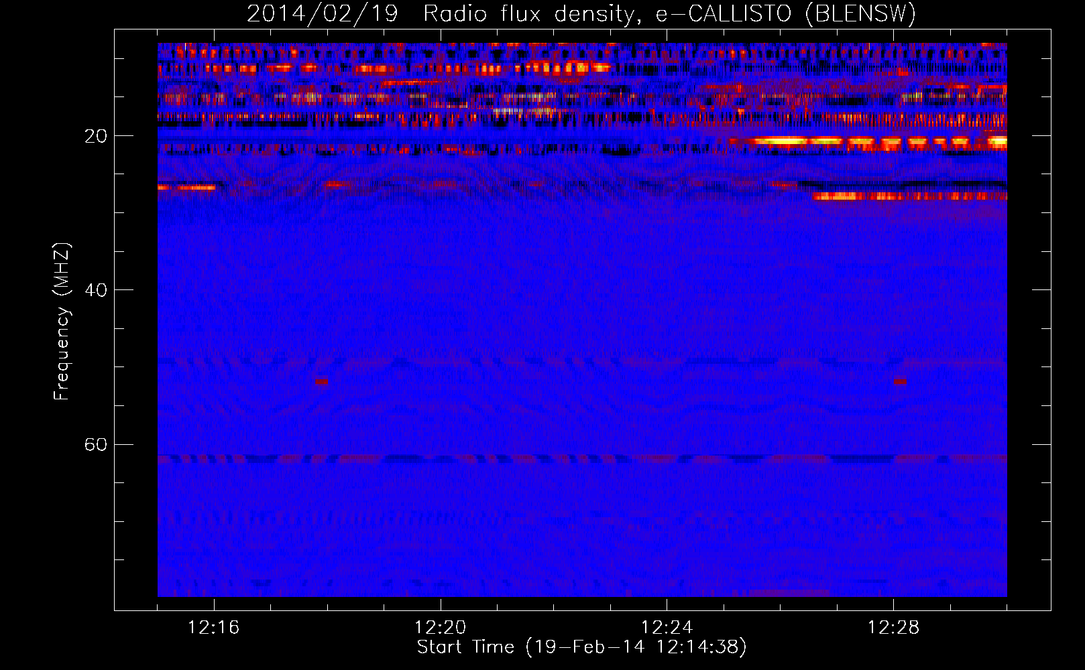
Task: Click the 60 MHz frequency tick label
Action: pyautogui.click(x=95, y=445)
